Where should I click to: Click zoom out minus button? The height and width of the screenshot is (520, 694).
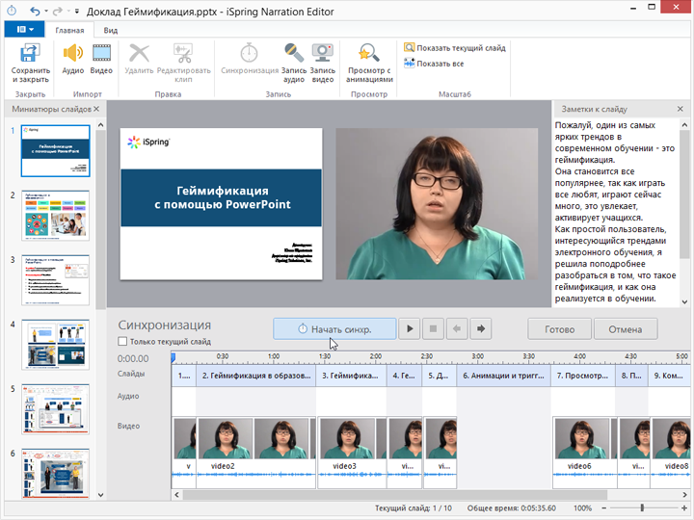tap(603, 508)
